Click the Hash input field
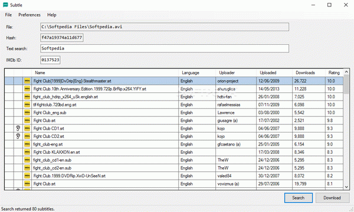The width and height of the screenshot is (354, 212). (62, 38)
